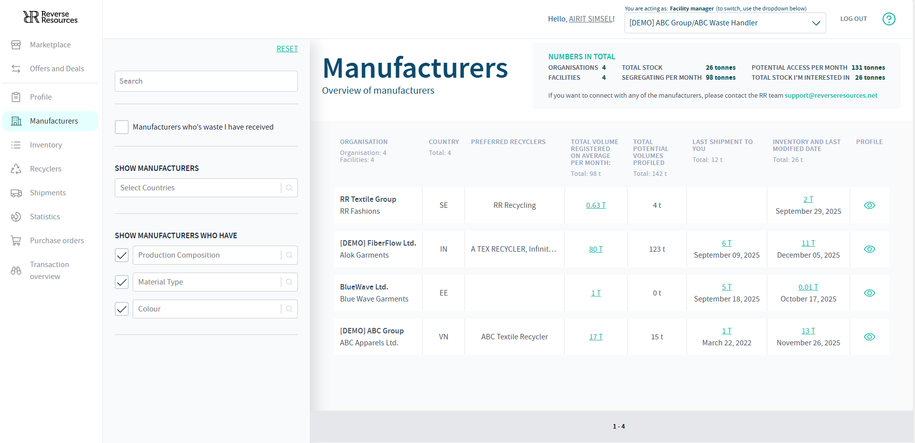915x443 pixels.
Task: Click the Reverse Resources logo
Action: coord(50,17)
